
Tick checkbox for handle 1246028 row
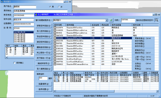[x=55, y=30]
